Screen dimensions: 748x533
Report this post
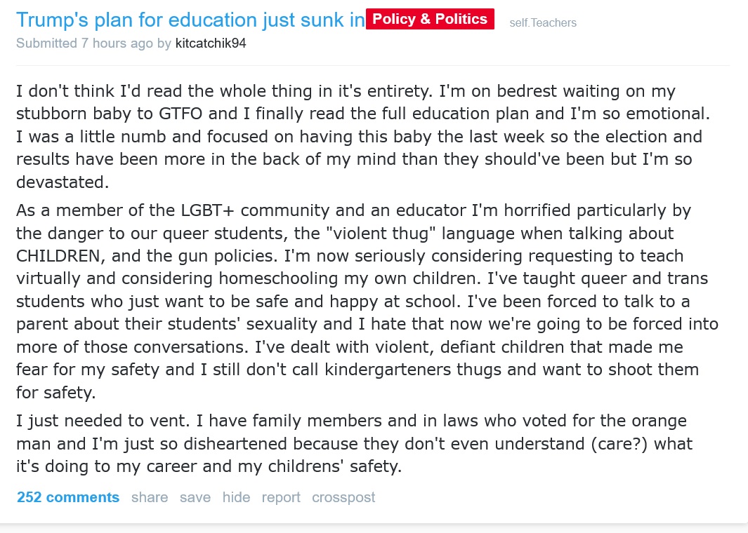coord(281,497)
